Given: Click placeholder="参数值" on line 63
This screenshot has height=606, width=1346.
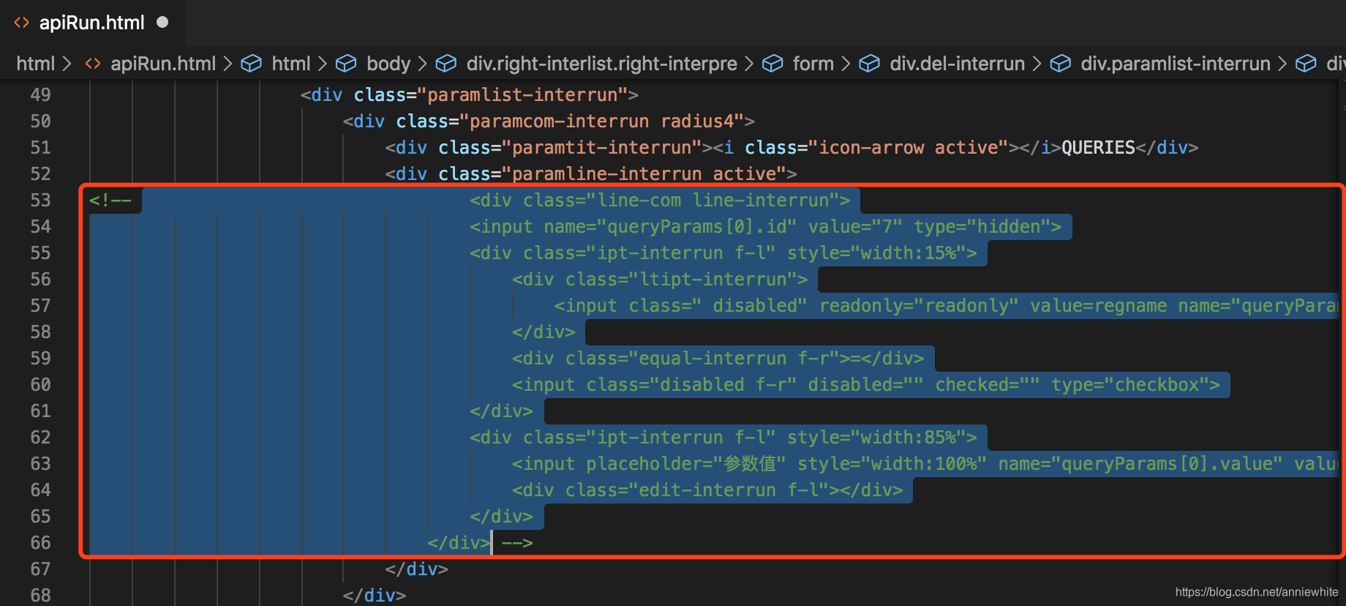Looking at the screenshot, I should pyautogui.click(x=686, y=463).
